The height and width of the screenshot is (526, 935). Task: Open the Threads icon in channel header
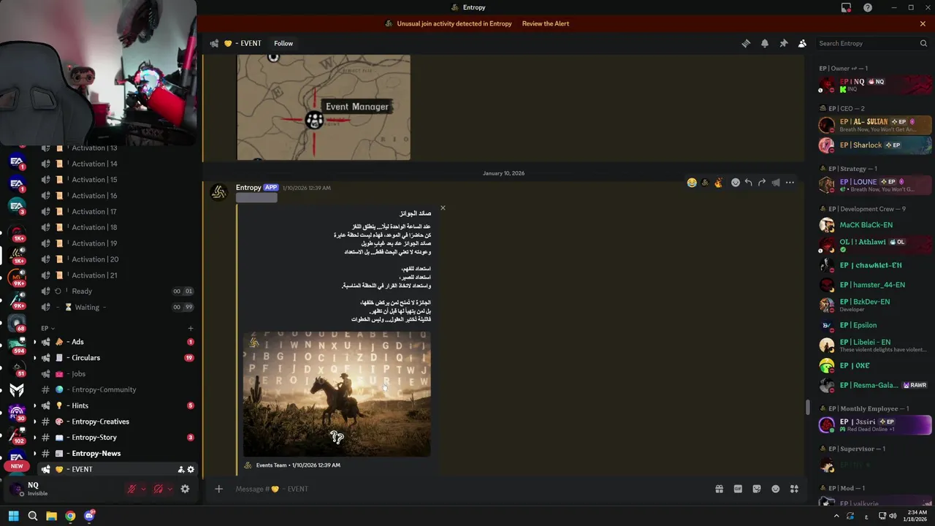[x=746, y=44]
